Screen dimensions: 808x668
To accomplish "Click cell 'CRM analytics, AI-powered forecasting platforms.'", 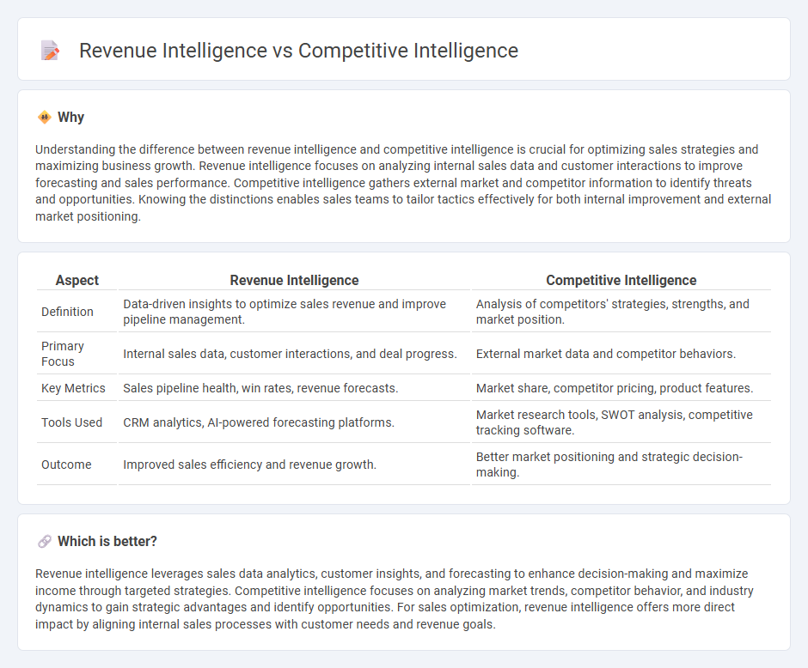I will tap(294, 422).
